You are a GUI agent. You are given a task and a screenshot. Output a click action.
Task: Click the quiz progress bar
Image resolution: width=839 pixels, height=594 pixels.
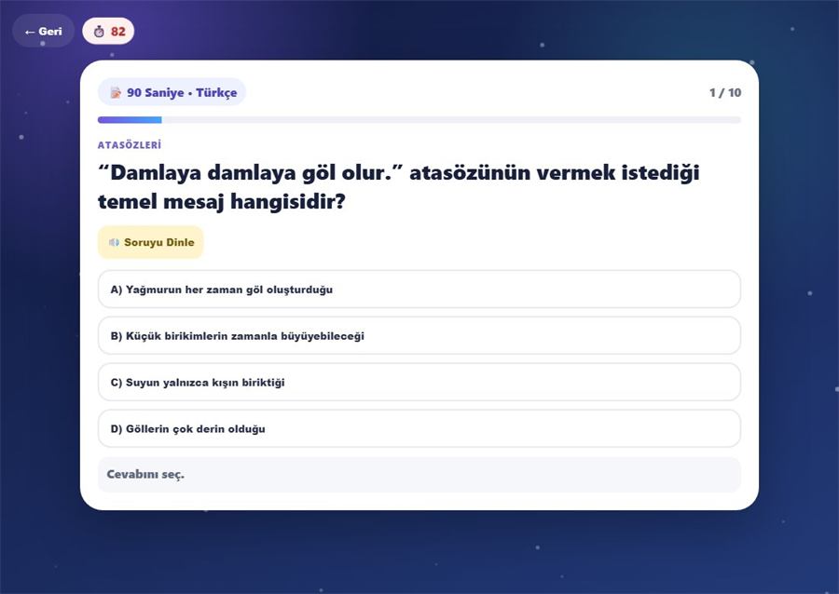(x=419, y=120)
